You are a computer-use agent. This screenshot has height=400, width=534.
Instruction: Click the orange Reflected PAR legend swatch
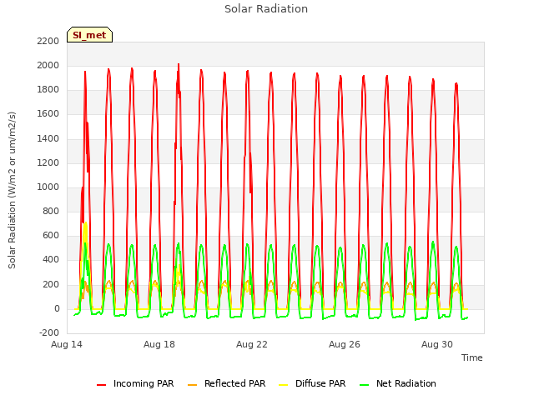[193, 385]
